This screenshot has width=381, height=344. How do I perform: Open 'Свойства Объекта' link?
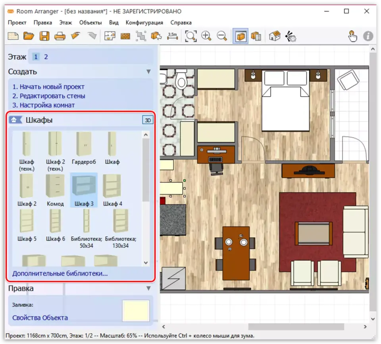point(40,318)
